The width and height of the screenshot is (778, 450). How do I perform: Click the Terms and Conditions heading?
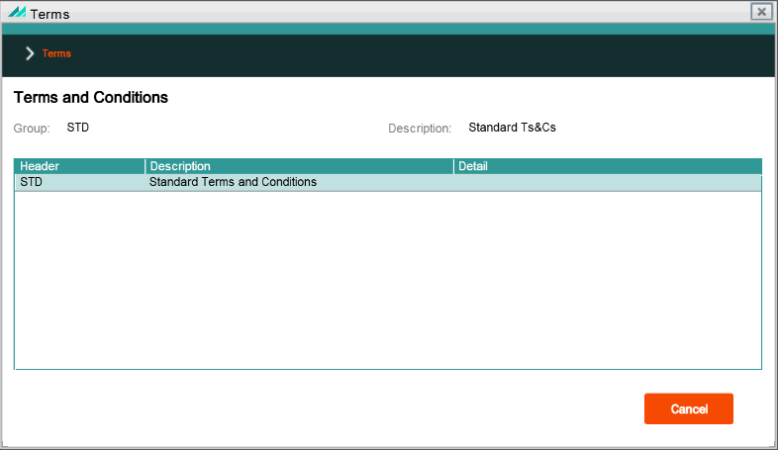[x=91, y=97]
